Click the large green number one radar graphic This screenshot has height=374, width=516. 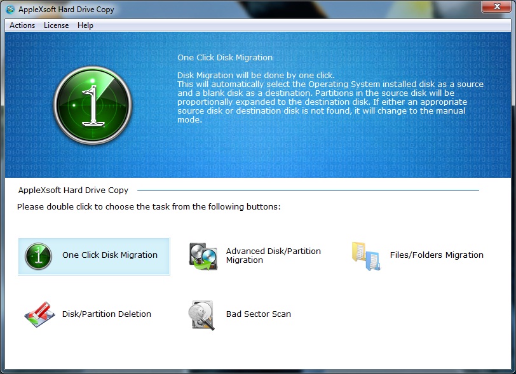click(93, 105)
